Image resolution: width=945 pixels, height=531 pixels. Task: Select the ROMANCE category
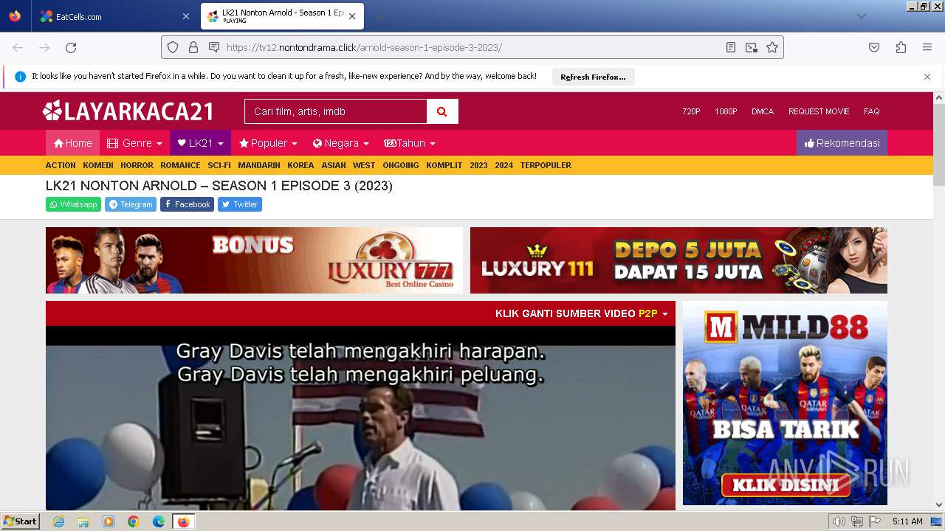pyautogui.click(x=180, y=165)
